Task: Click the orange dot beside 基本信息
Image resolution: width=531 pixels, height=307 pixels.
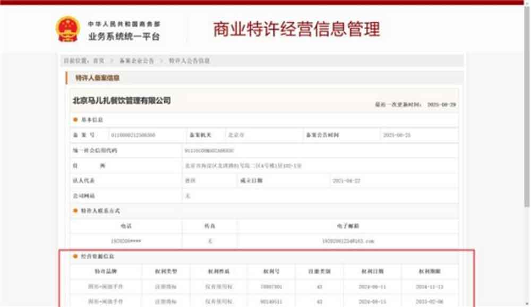Action: (x=74, y=119)
